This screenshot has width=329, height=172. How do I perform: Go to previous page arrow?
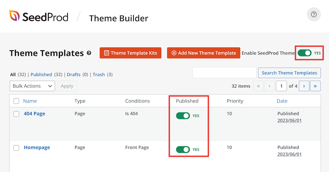point(269,86)
